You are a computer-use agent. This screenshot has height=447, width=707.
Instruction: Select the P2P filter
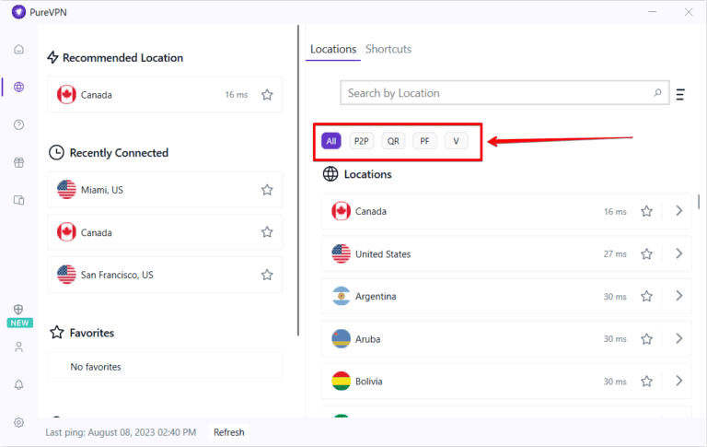362,141
